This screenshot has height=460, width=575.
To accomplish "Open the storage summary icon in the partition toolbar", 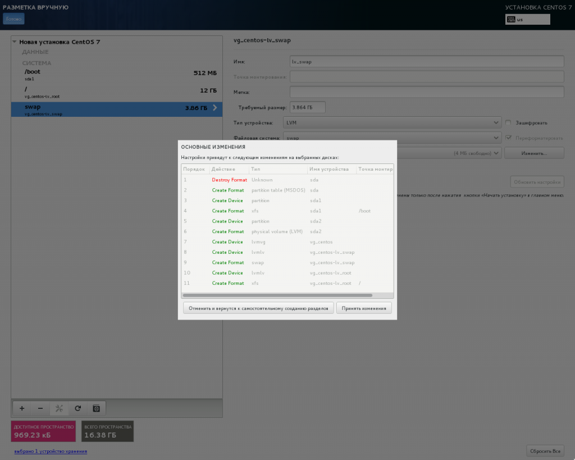I will [x=97, y=408].
